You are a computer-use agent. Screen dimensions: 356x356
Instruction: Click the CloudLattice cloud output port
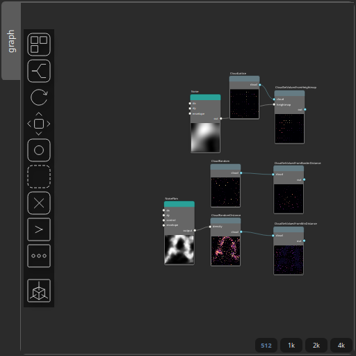[260, 85]
